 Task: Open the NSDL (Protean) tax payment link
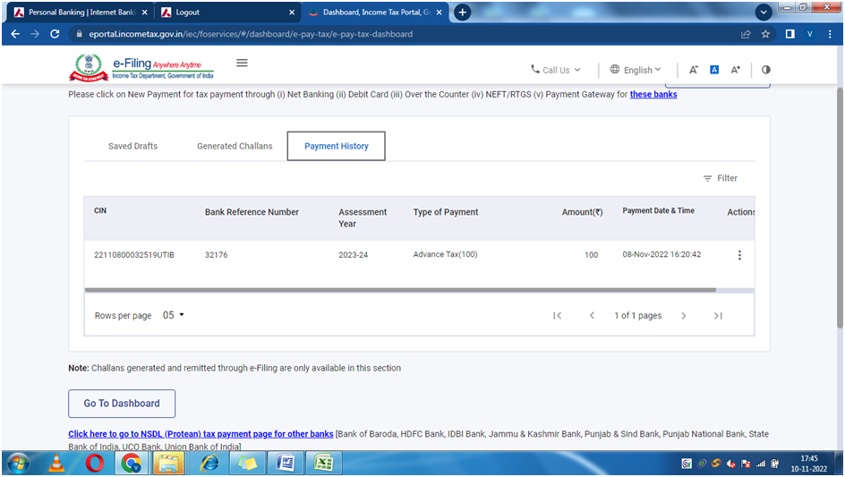(x=201, y=434)
